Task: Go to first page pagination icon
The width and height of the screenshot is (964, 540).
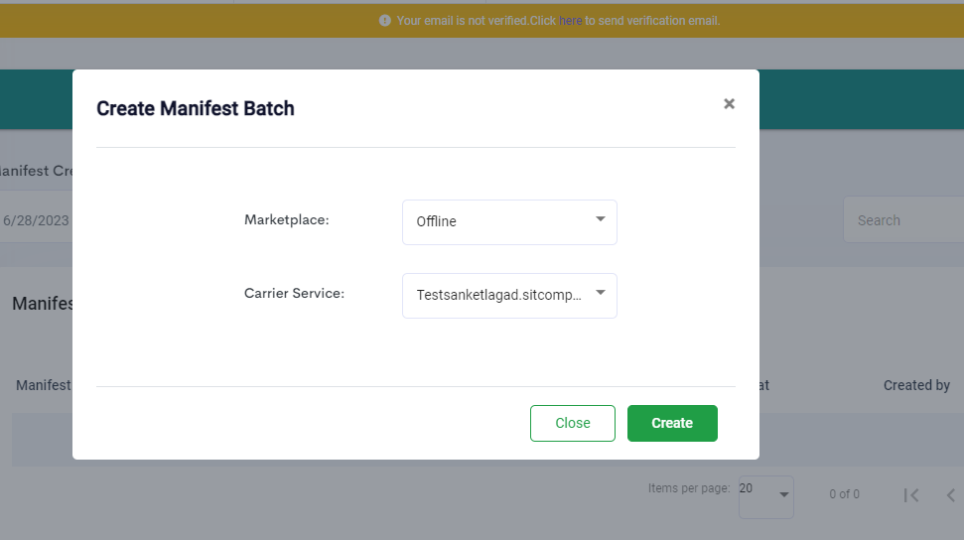Action: (911, 495)
